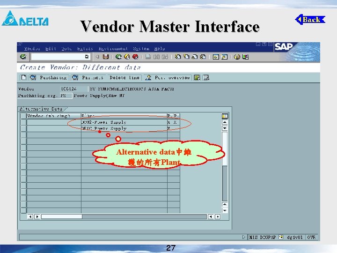Toggle the first P. flag for DEIC Power Supply
The height and width of the screenshot is (253, 337).
tap(170, 128)
